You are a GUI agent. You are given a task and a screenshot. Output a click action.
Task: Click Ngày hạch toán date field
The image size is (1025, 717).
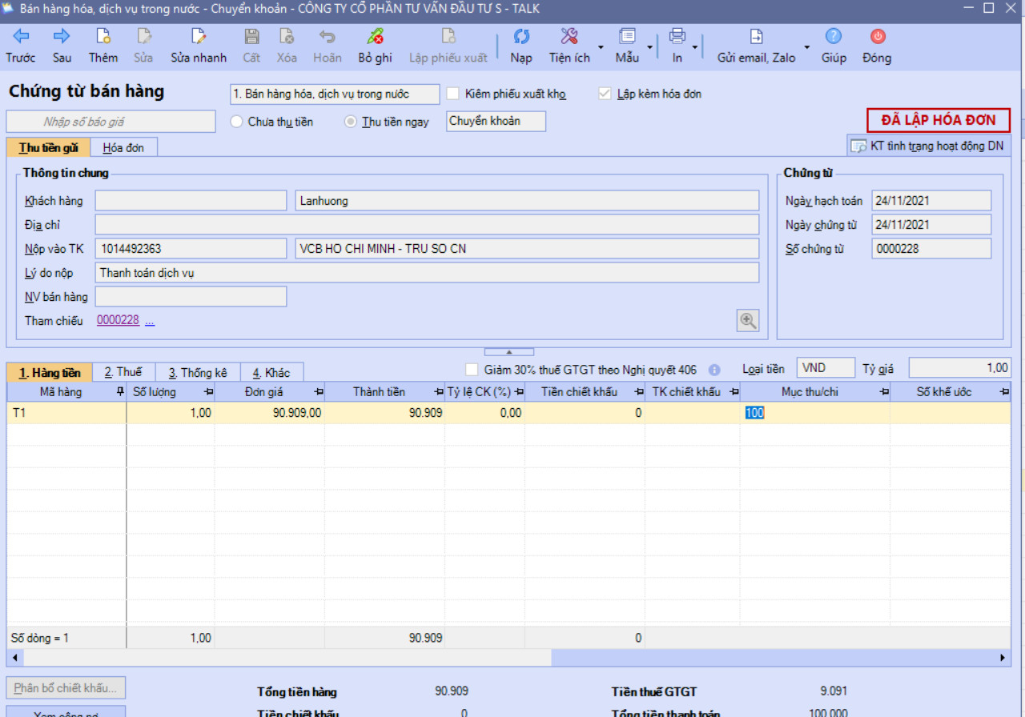pyautogui.click(x=931, y=201)
